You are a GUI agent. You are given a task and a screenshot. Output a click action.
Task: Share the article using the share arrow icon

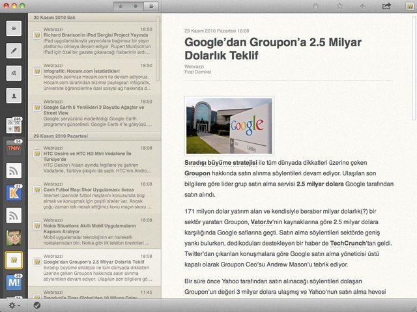[386, 6]
